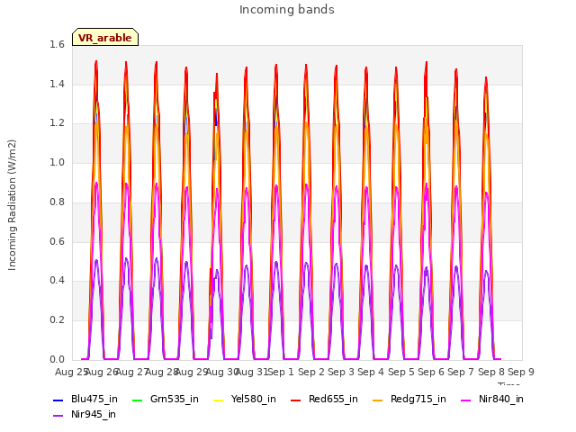The width and height of the screenshot is (576, 432).
Task: Toggle the Grn535_in legend entry
Action: click(166, 399)
